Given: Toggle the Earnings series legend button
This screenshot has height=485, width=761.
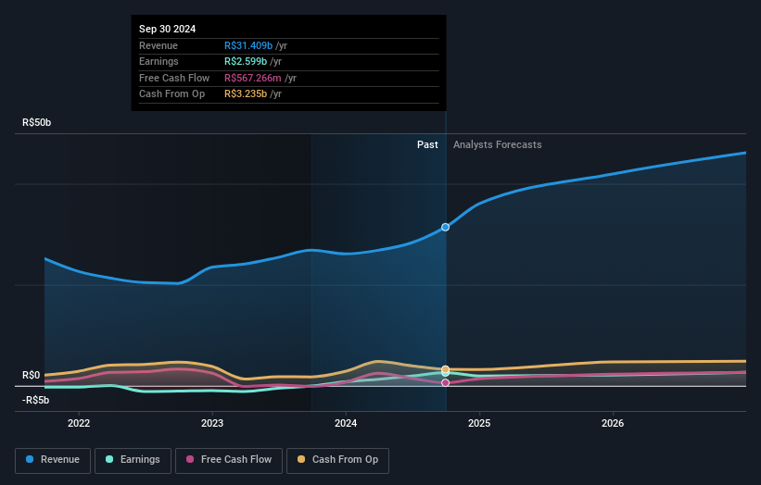Looking at the screenshot, I should [x=133, y=460].
